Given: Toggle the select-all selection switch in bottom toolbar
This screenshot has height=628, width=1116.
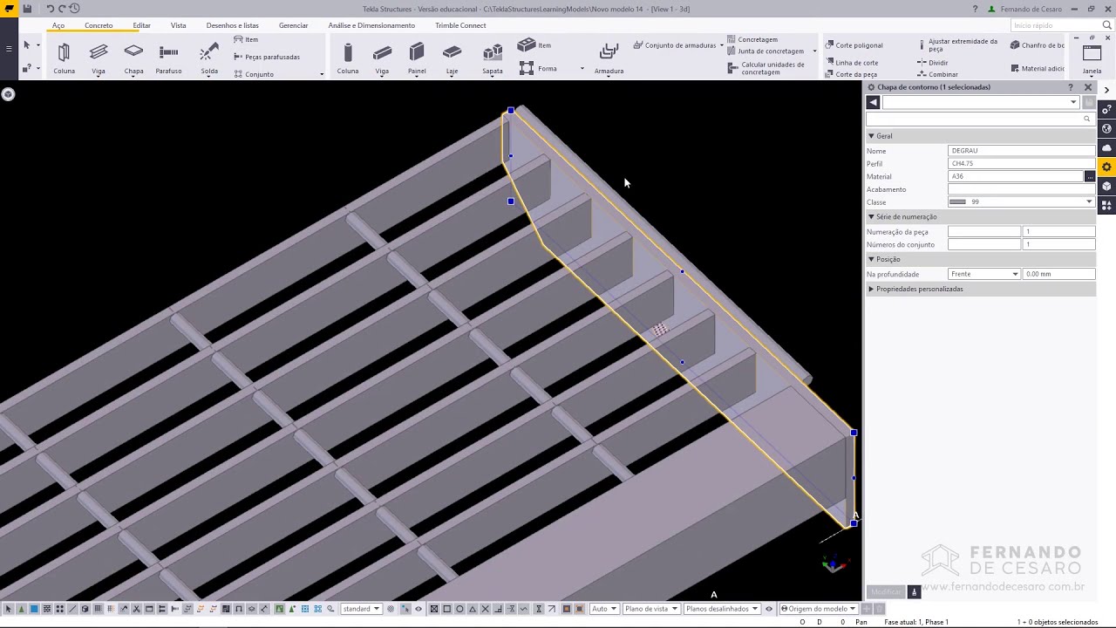Looking at the screenshot, I should pos(9,609).
